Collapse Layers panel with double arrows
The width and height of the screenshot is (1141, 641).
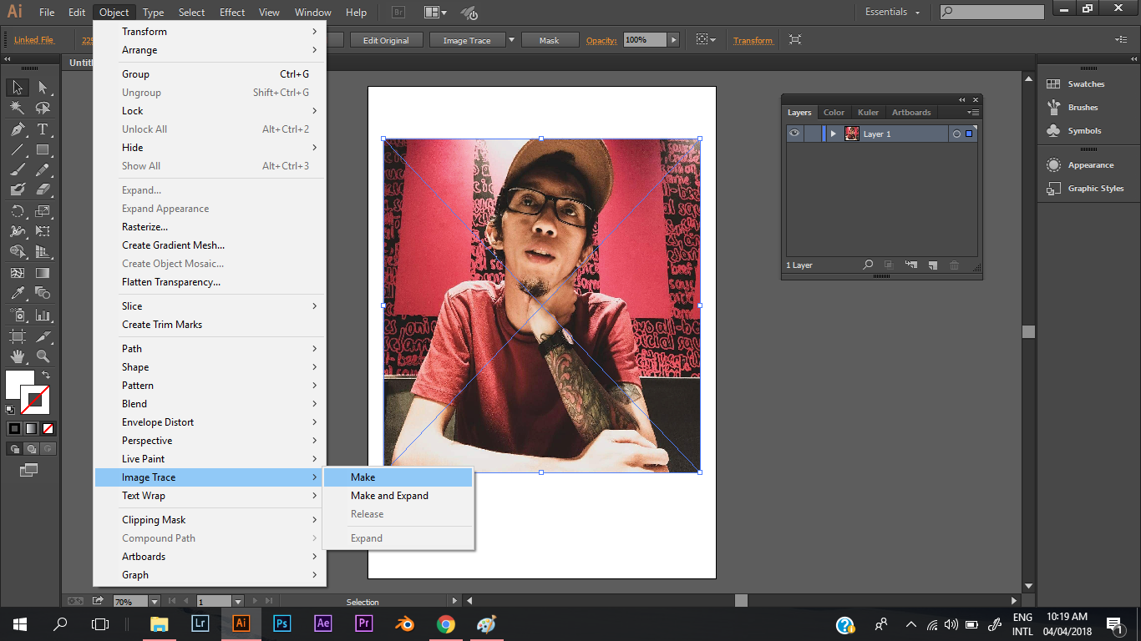tap(961, 99)
